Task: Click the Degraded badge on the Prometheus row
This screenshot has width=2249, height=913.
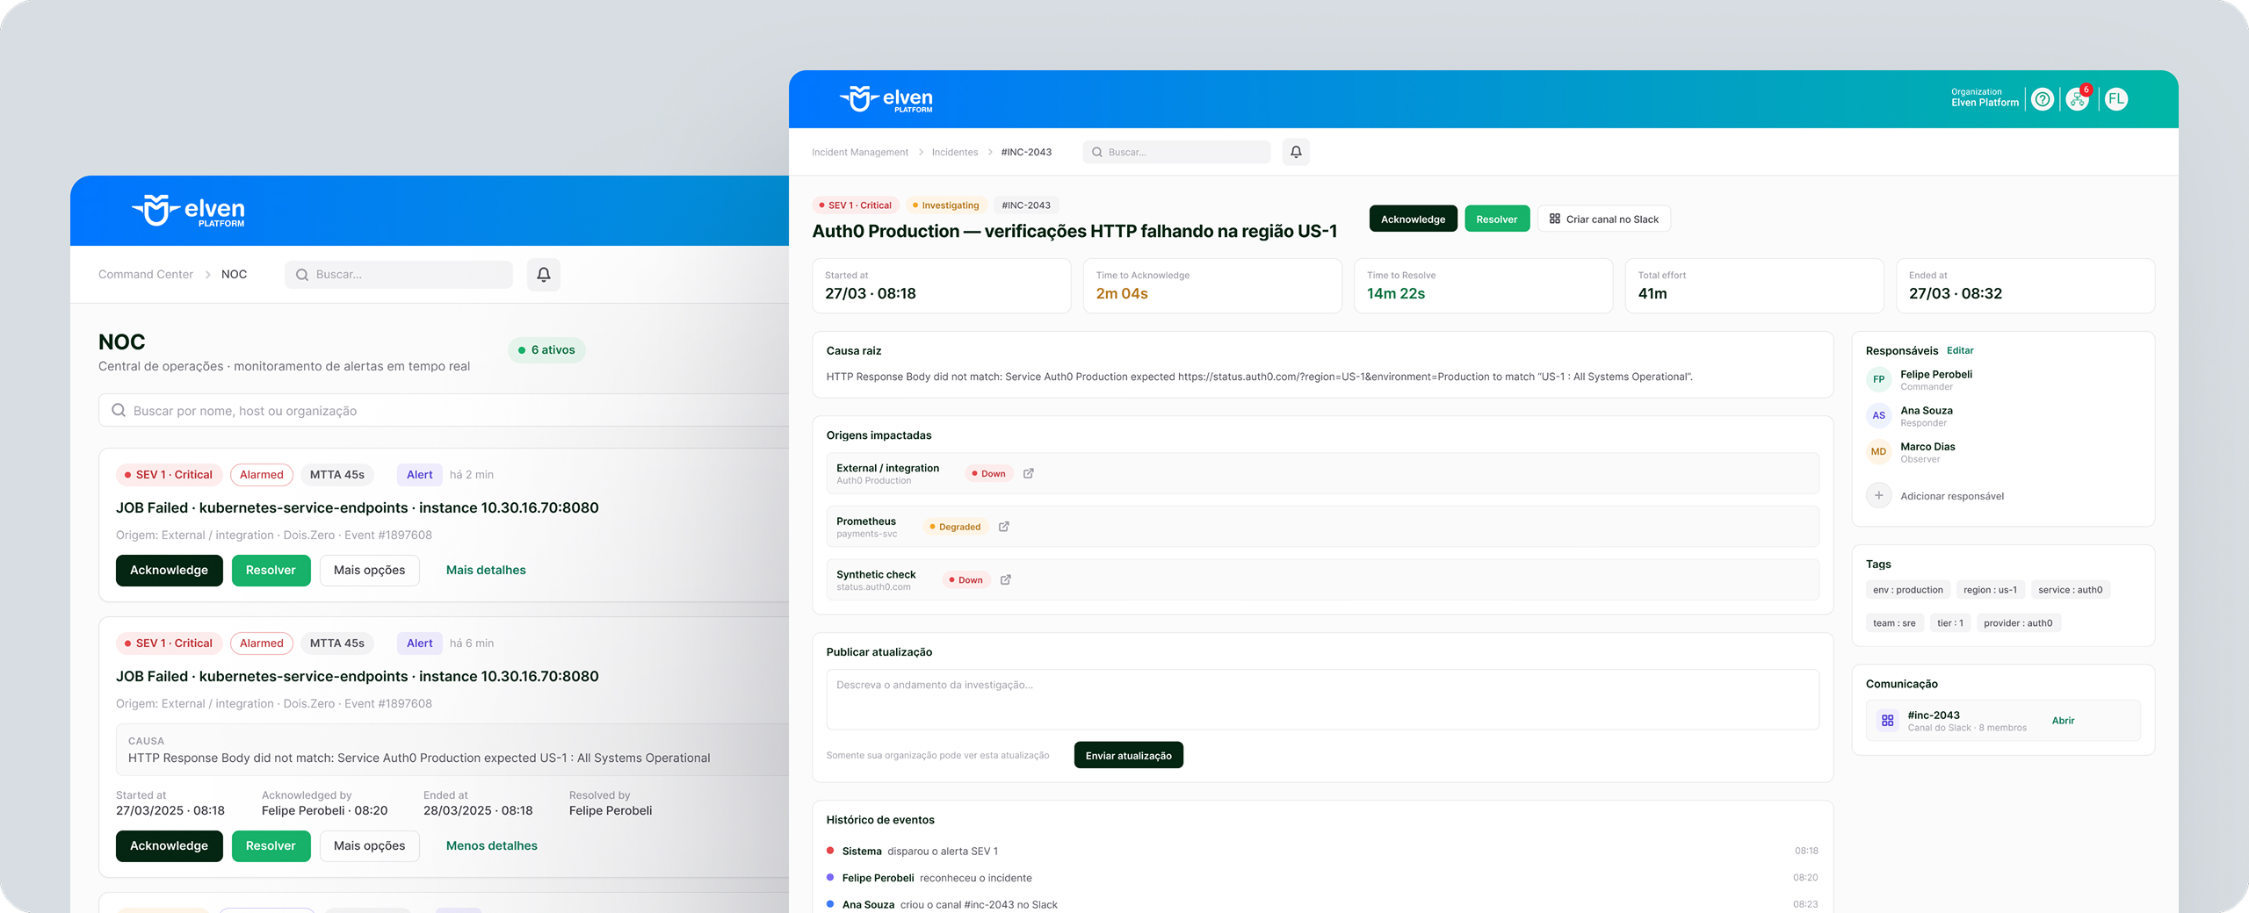Action: 955,527
